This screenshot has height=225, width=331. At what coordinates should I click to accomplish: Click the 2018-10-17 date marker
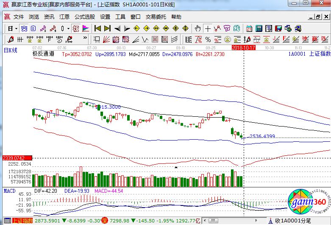[x=244, y=48]
